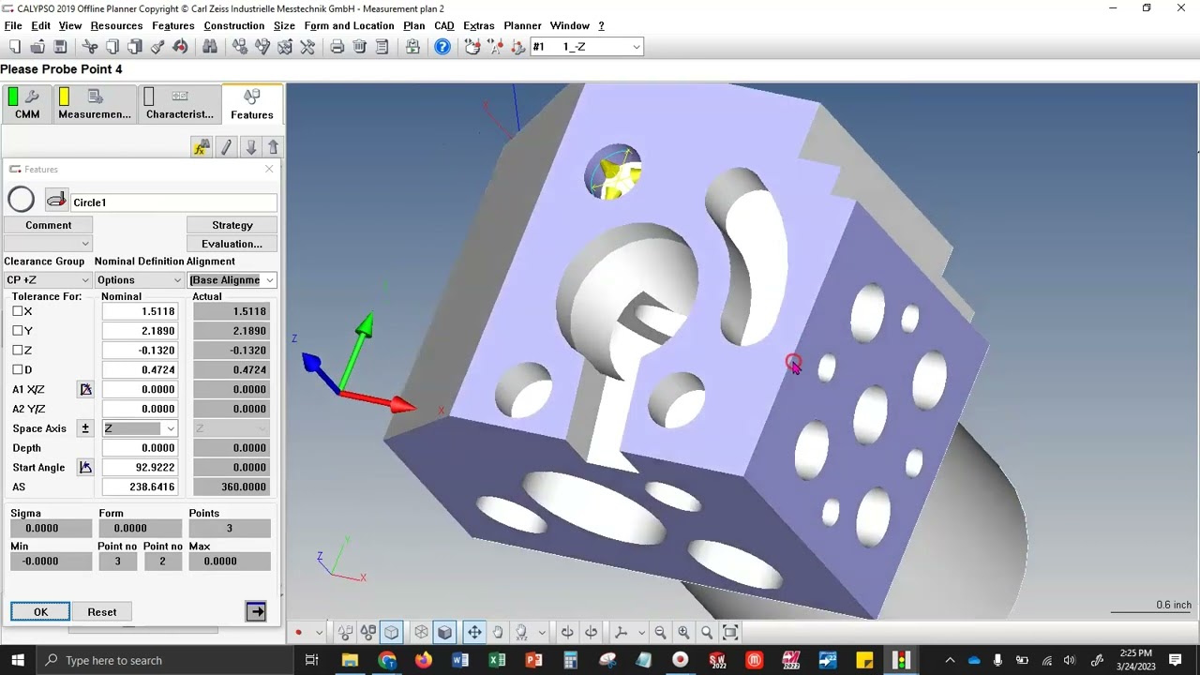Toggle the plus/minus button beside Space Axis
Viewport: 1200px width, 675px height.
85,428
